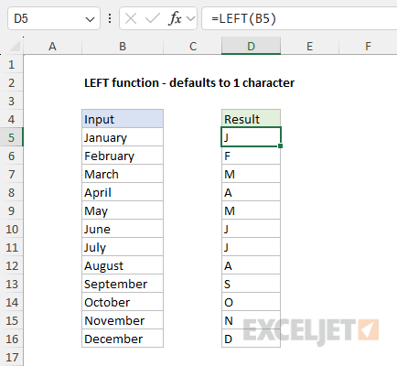Expand the dropdown next to fx

click(x=190, y=19)
